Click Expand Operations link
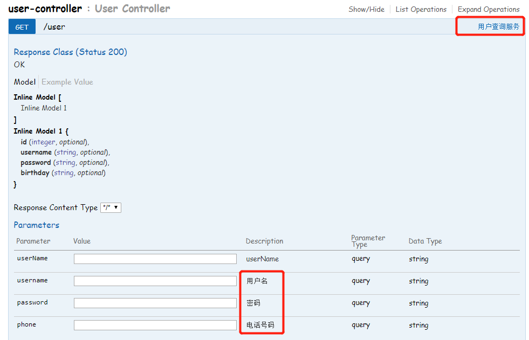 488,10
